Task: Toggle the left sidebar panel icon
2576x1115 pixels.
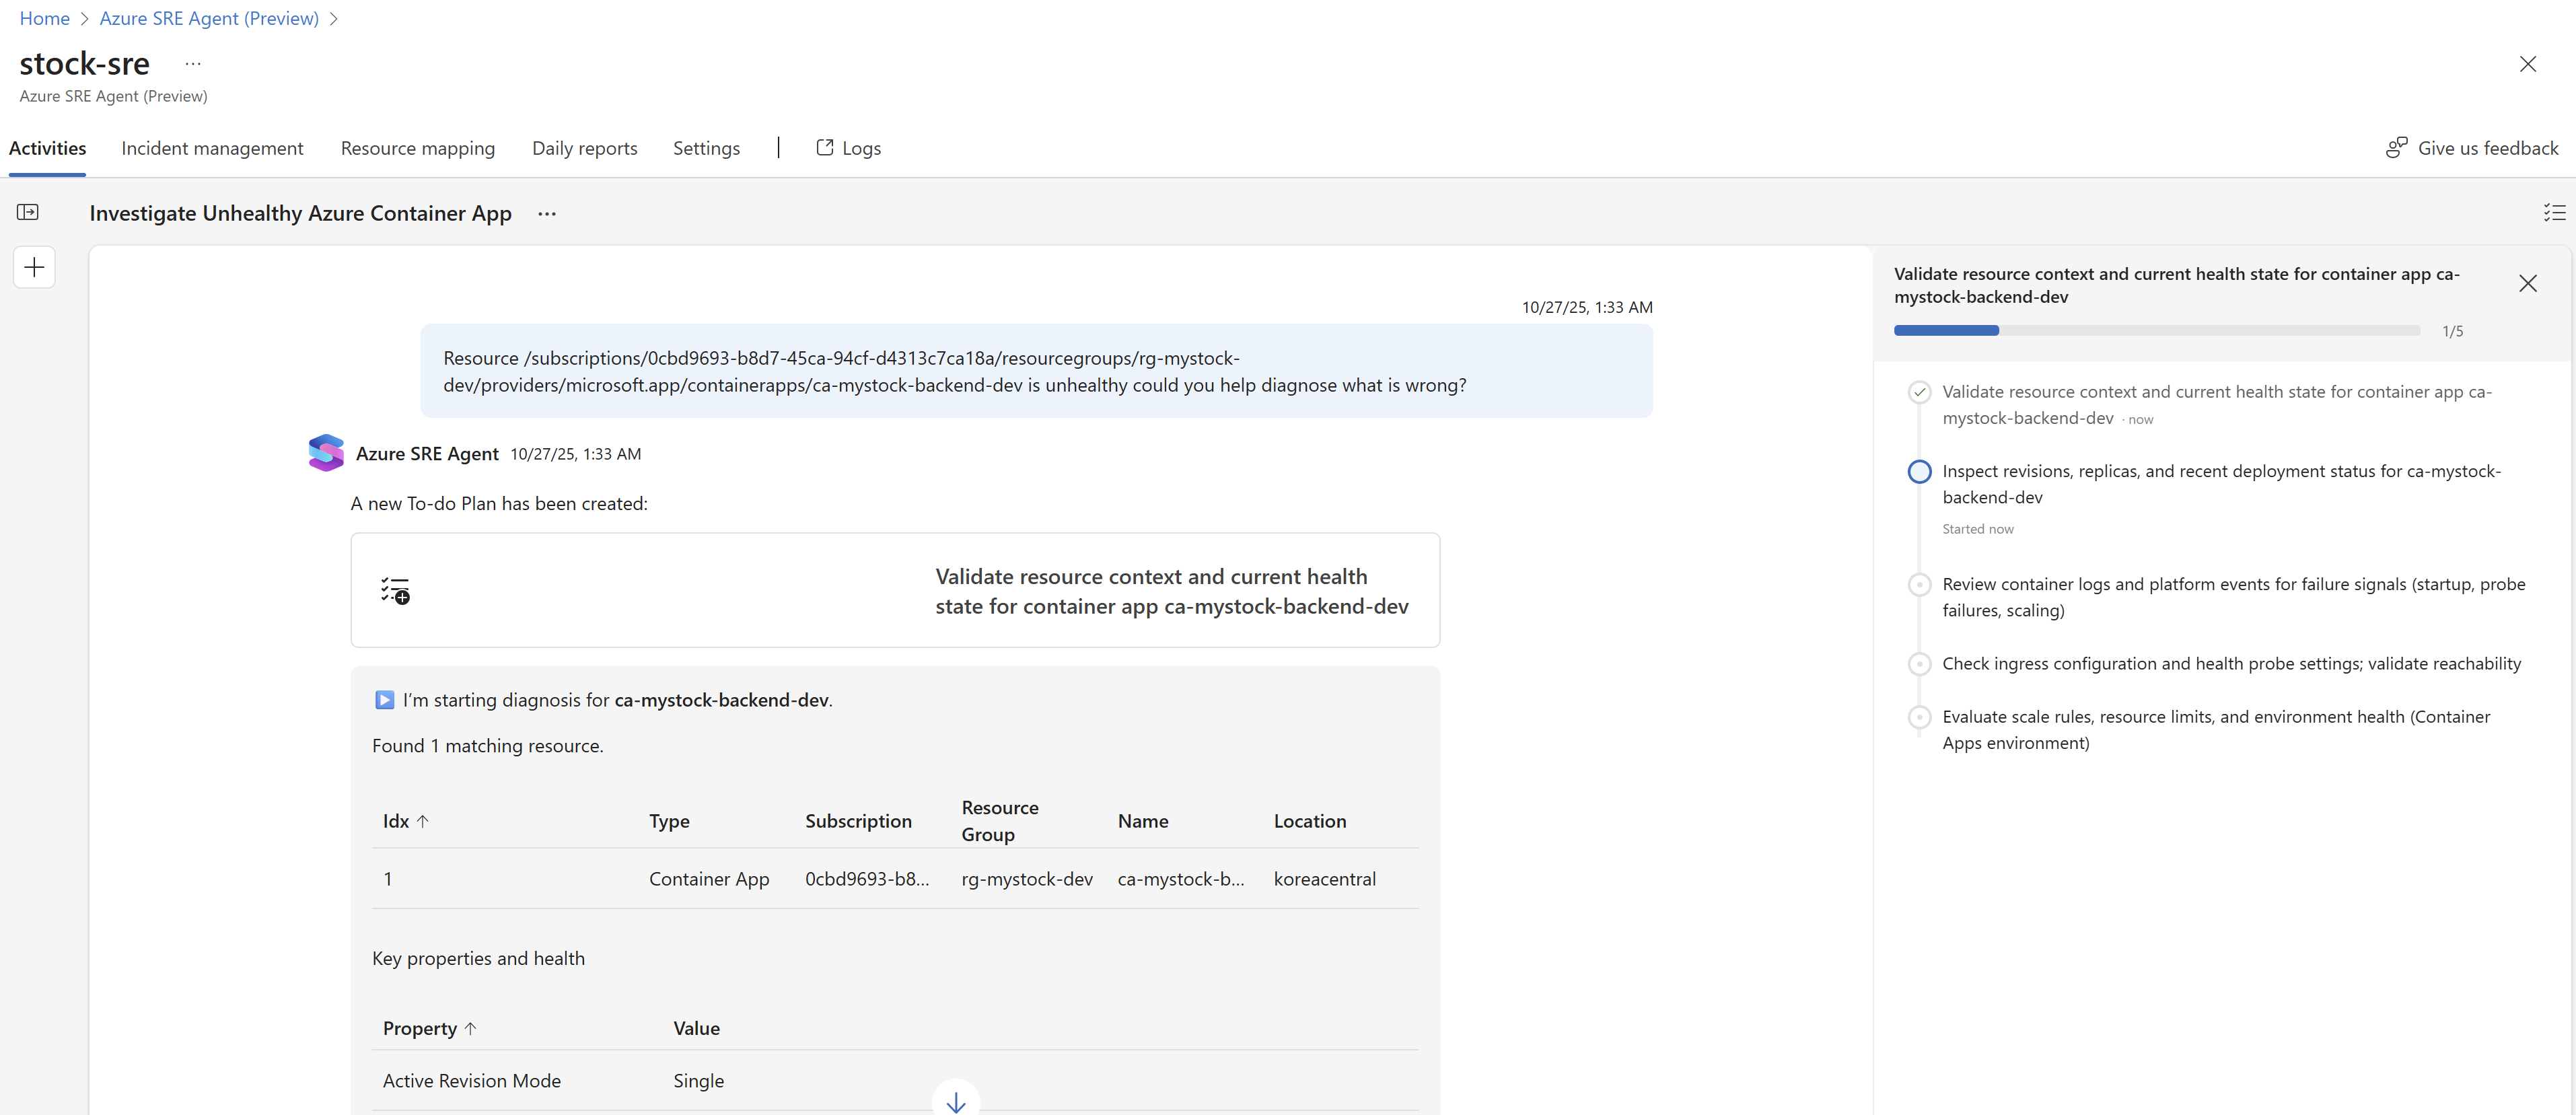Action: tap(28, 212)
